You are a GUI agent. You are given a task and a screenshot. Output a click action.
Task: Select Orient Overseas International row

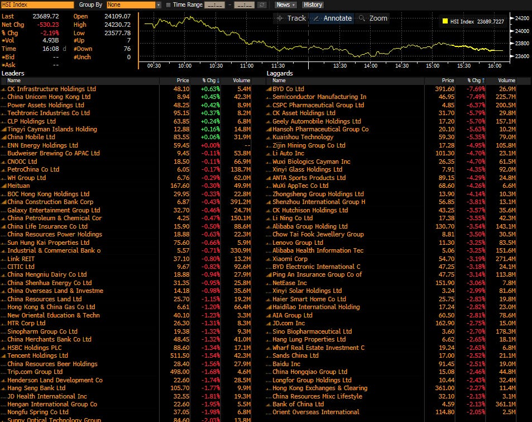pos(391,412)
